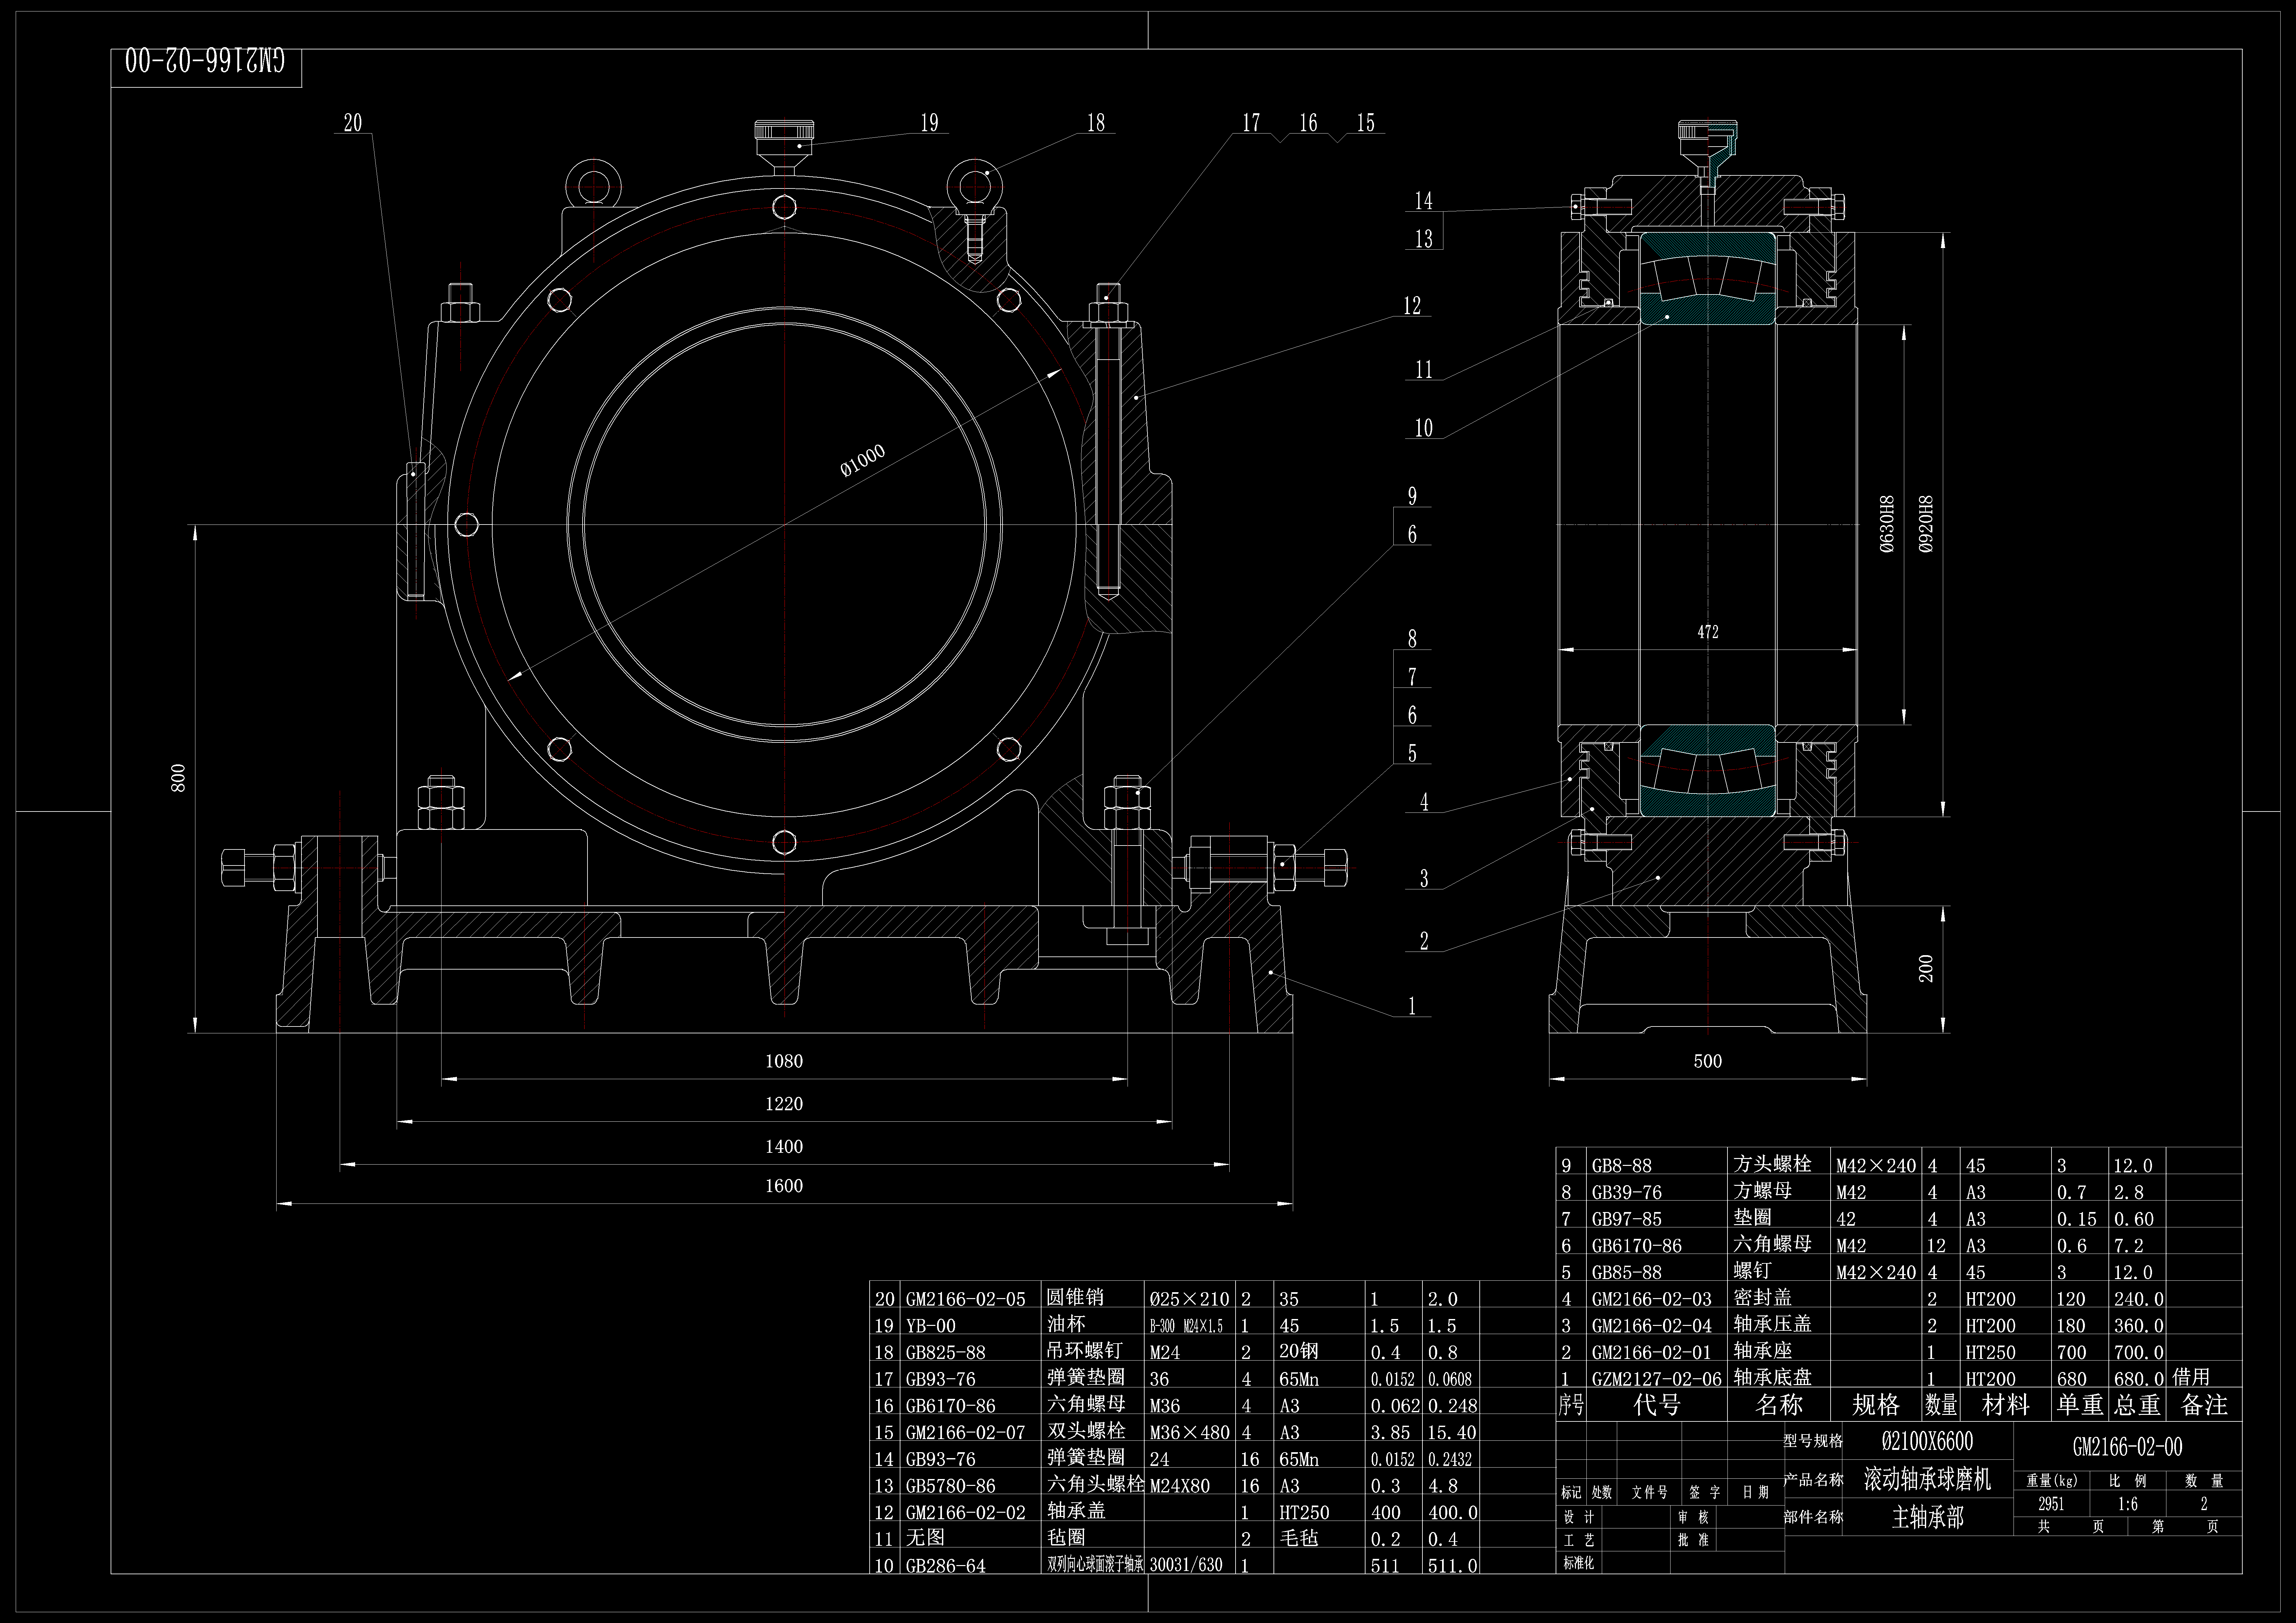Select the 1220 dimension text
This screenshot has width=2296, height=1623.
(784, 1104)
